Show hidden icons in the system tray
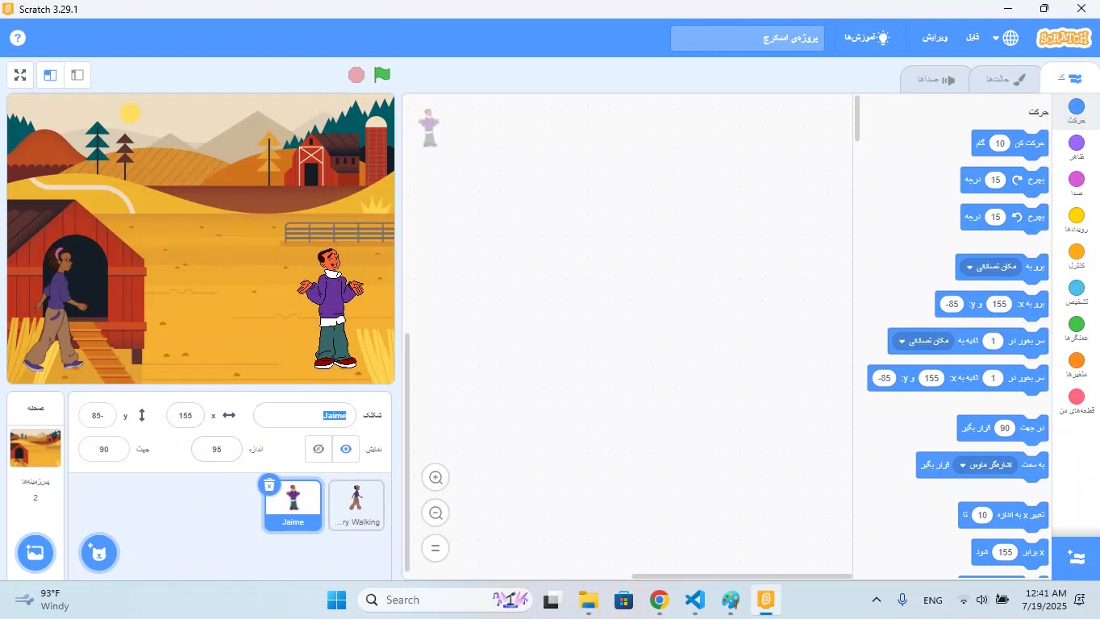Screen dimensions: 1100x619 click(876, 600)
